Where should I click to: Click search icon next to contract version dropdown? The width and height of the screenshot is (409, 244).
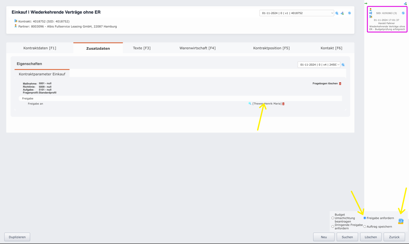click(x=337, y=13)
